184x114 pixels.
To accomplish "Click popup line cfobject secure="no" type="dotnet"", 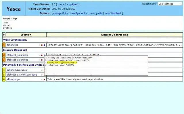I will [x=70, y=58].
